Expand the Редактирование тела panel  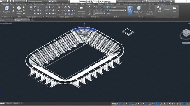[35, 17]
